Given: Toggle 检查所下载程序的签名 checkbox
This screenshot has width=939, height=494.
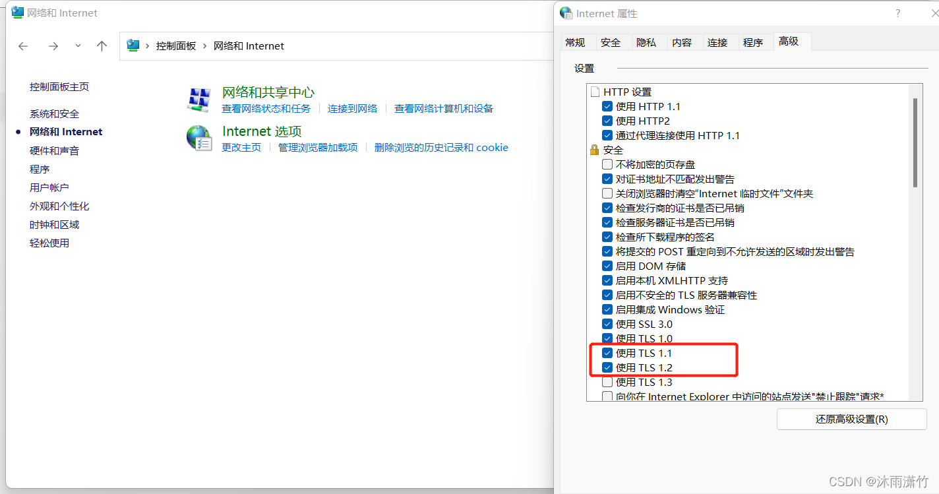Looking at the screenshot, I should [607, 237].
